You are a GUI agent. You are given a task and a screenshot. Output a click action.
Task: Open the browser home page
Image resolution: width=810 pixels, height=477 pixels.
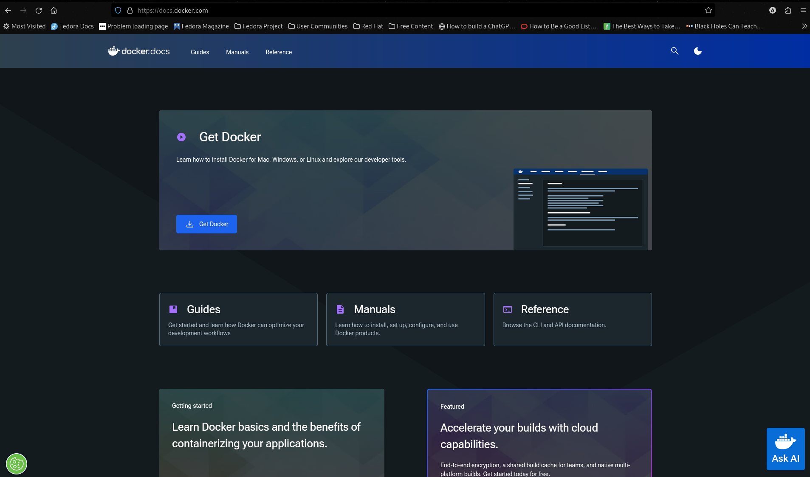pos(54,10)
